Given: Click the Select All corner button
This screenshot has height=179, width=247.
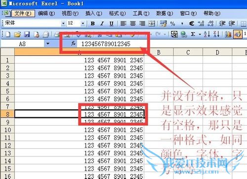Looking at the screenshot, I should pos(7,52).
